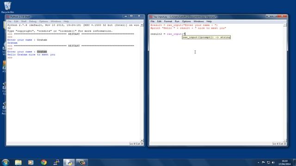Click the volume speaker tray icon
This screenshot has height=166, width=296.
coord(273,162)
